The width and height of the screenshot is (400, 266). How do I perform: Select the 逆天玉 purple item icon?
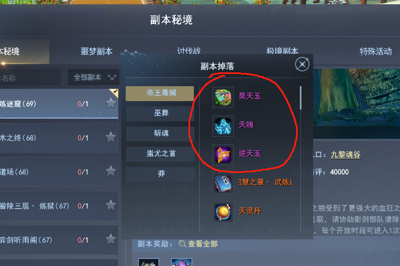coord(223,155)
